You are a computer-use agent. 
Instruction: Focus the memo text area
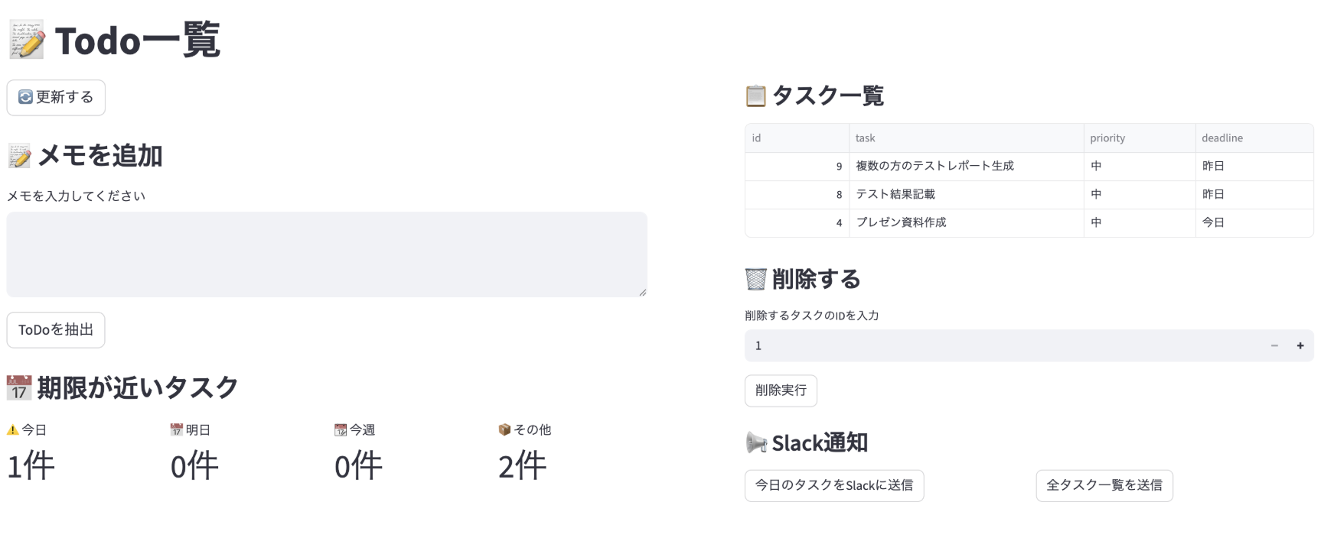point(327,254)
